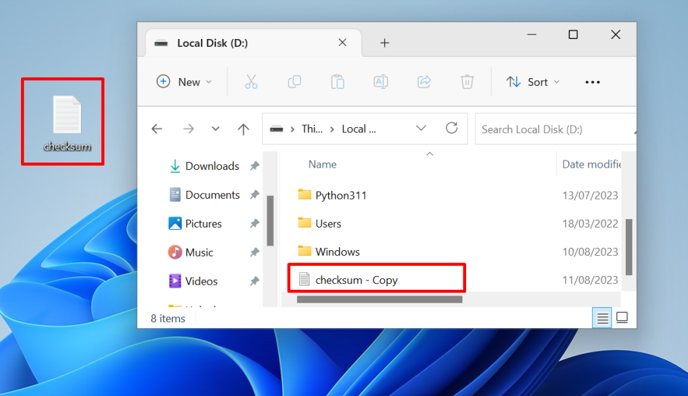Click the 13/07/2023 date cell
Image resolution: width=688 pixels, height=396 pixels.
590,195
